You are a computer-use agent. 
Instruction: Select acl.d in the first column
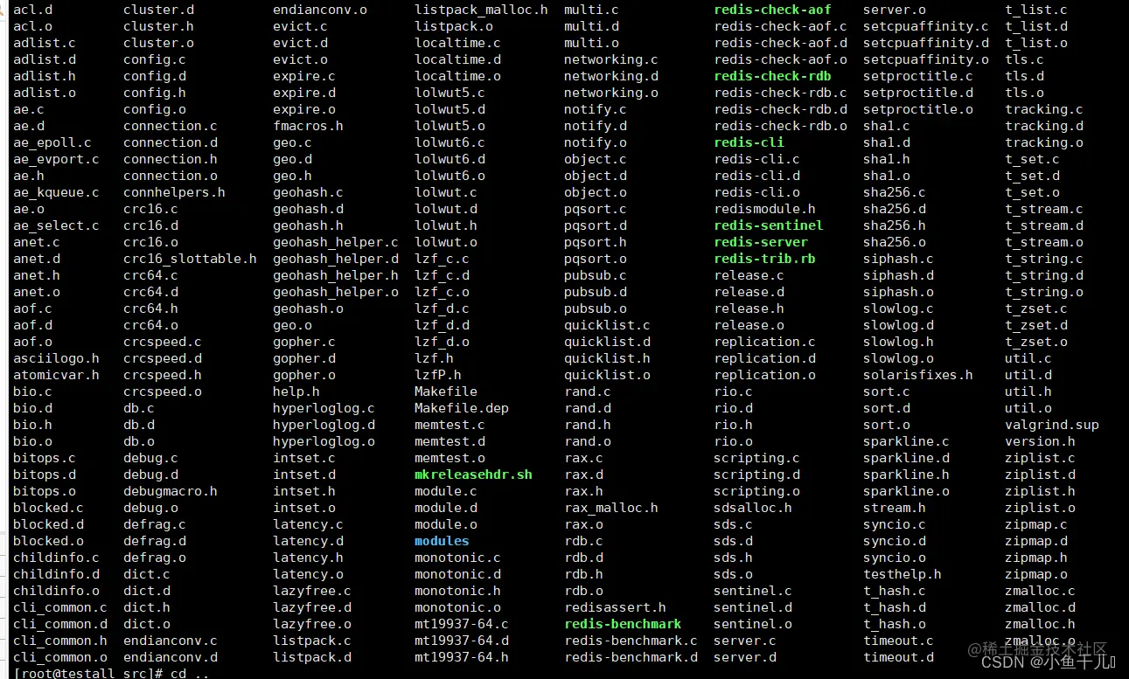tap(33, 10)
